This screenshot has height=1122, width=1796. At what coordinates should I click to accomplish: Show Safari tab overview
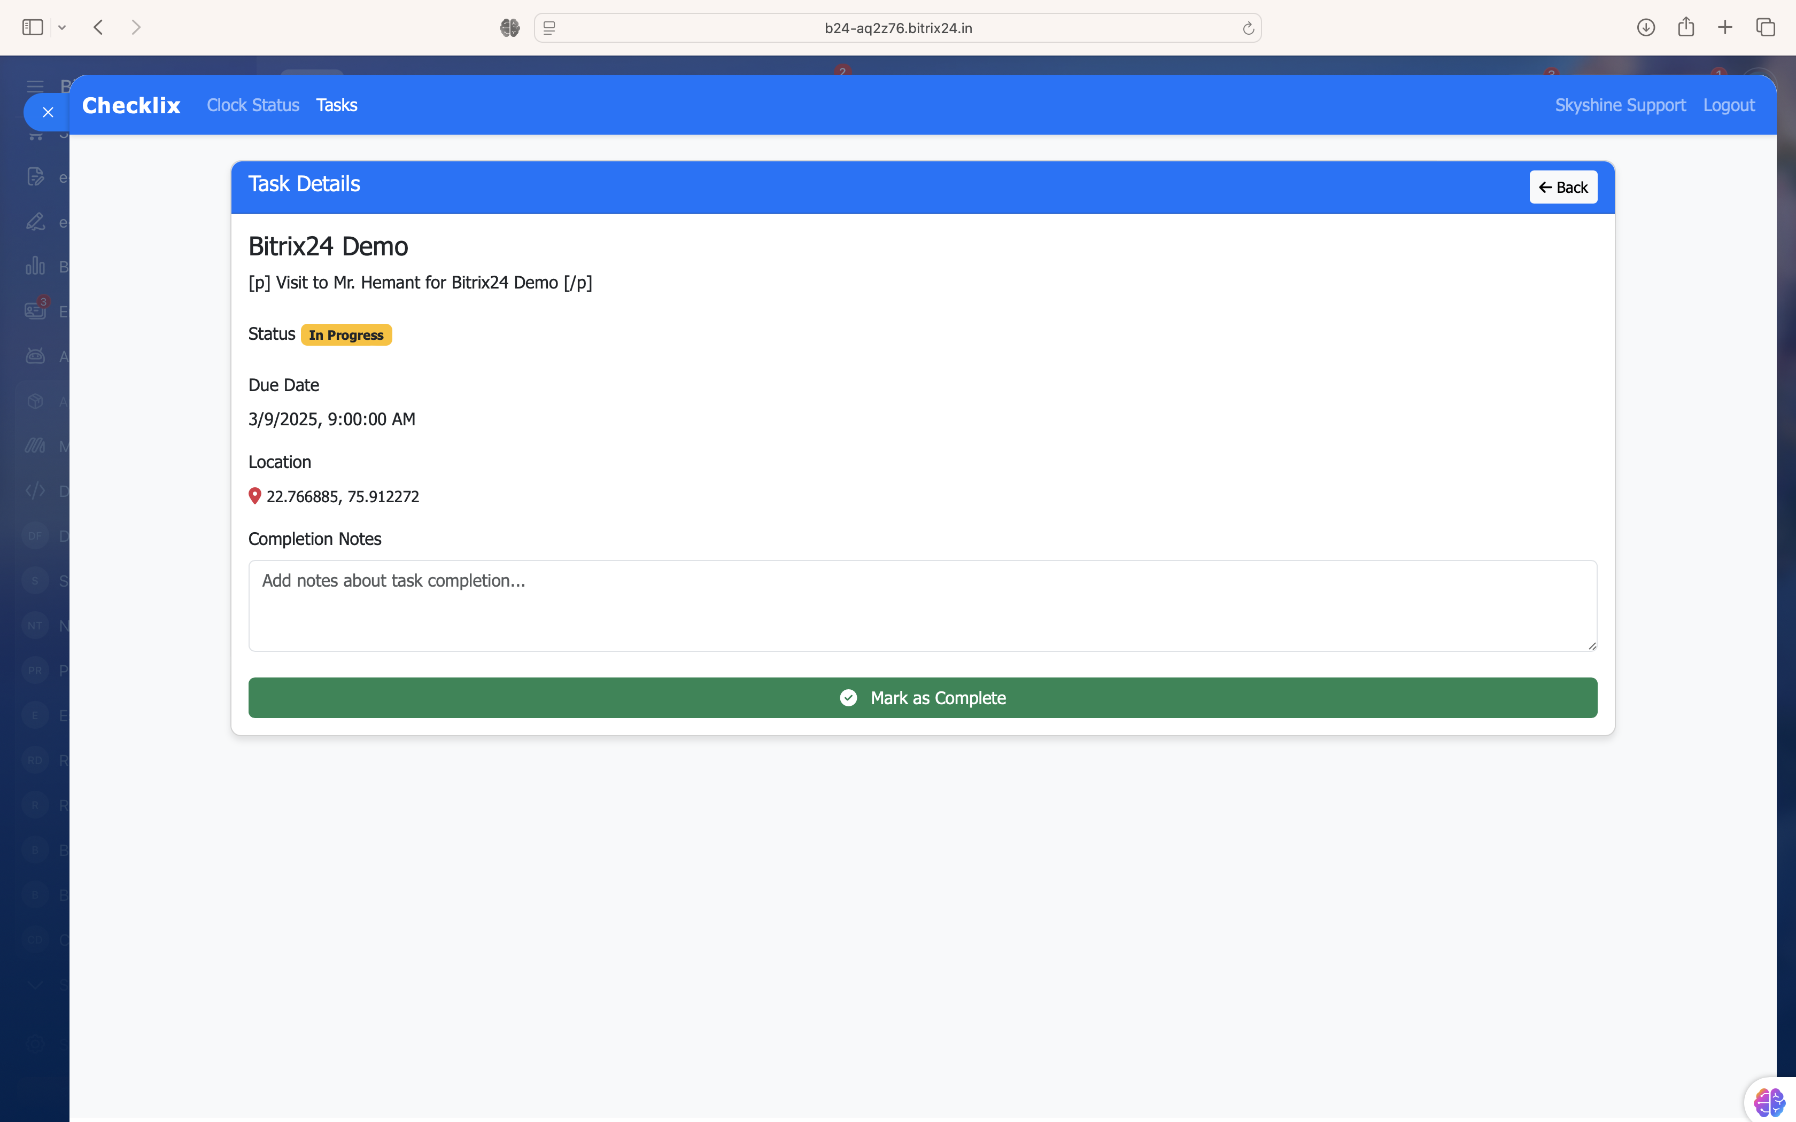pos(1766,27)
